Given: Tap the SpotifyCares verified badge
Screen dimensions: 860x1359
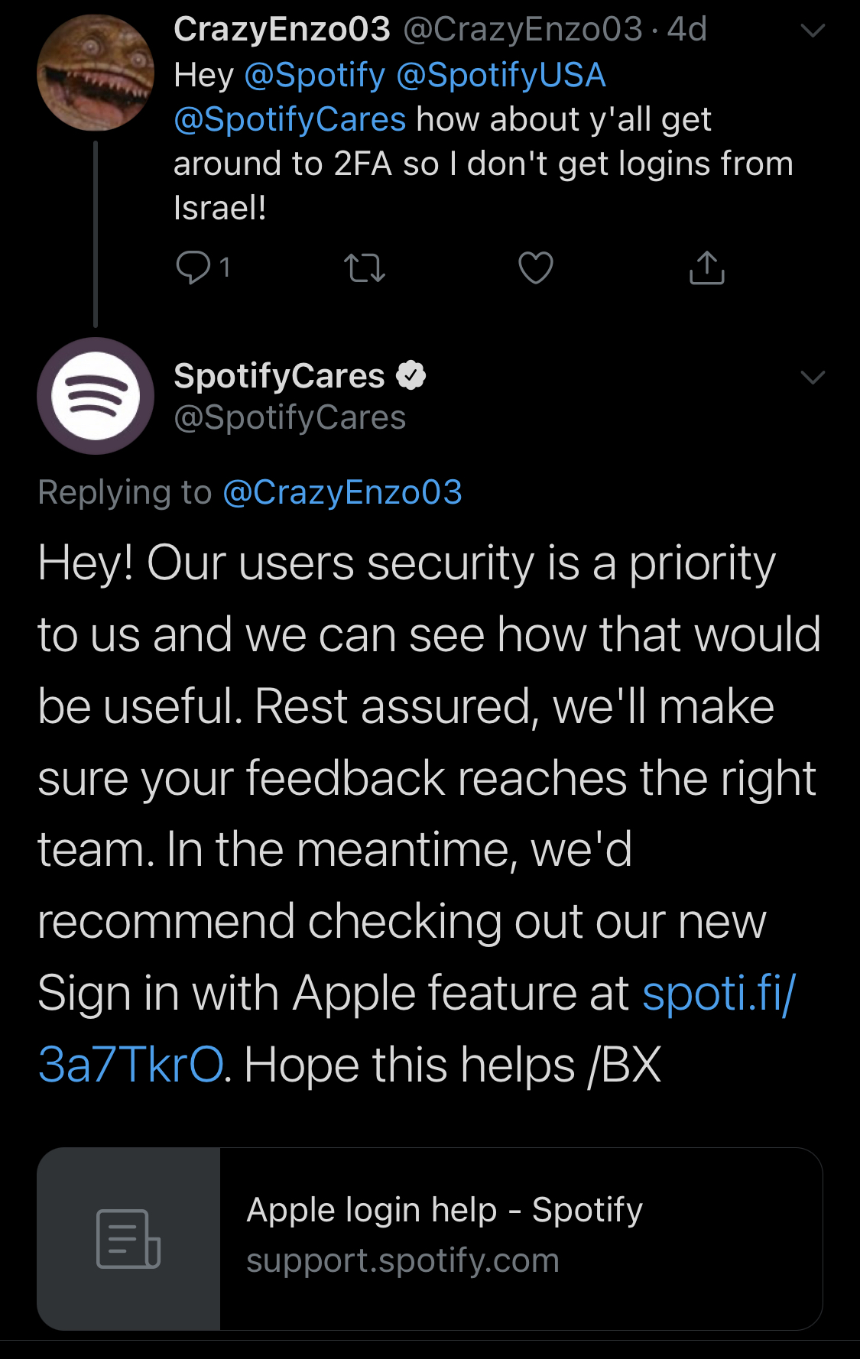Looking at the screenshot, I should [x=411, y=375].
